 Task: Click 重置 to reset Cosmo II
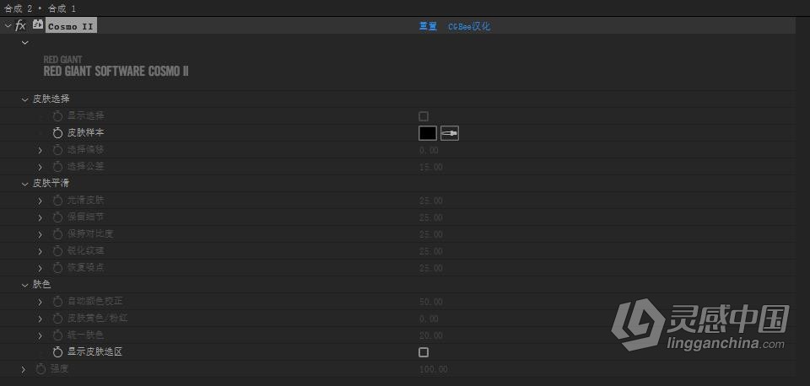428,26
